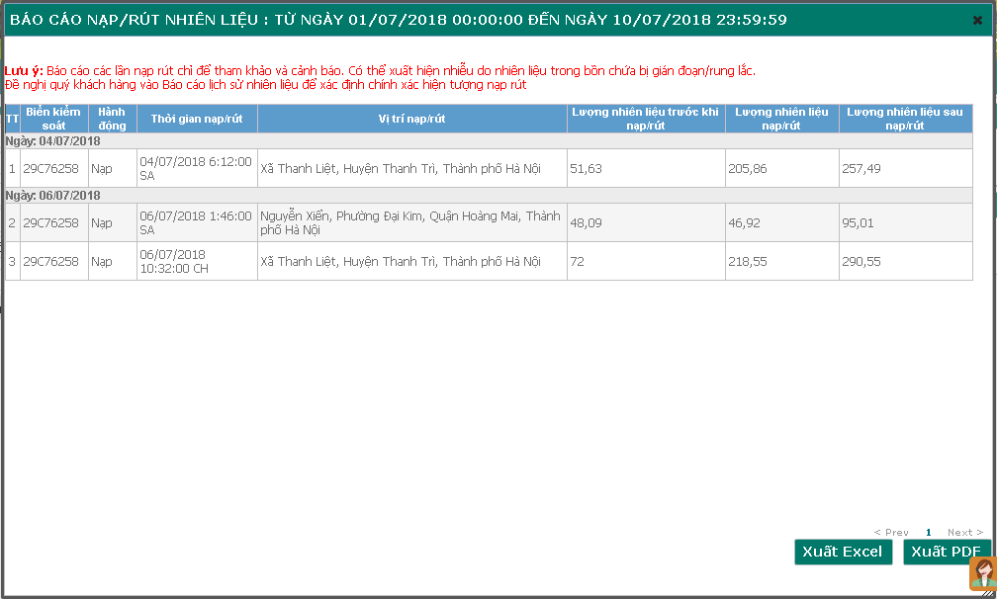Close the fuel report dialog
The height and width of the screenshot is (599, 997).
click(x=977, y=20)
